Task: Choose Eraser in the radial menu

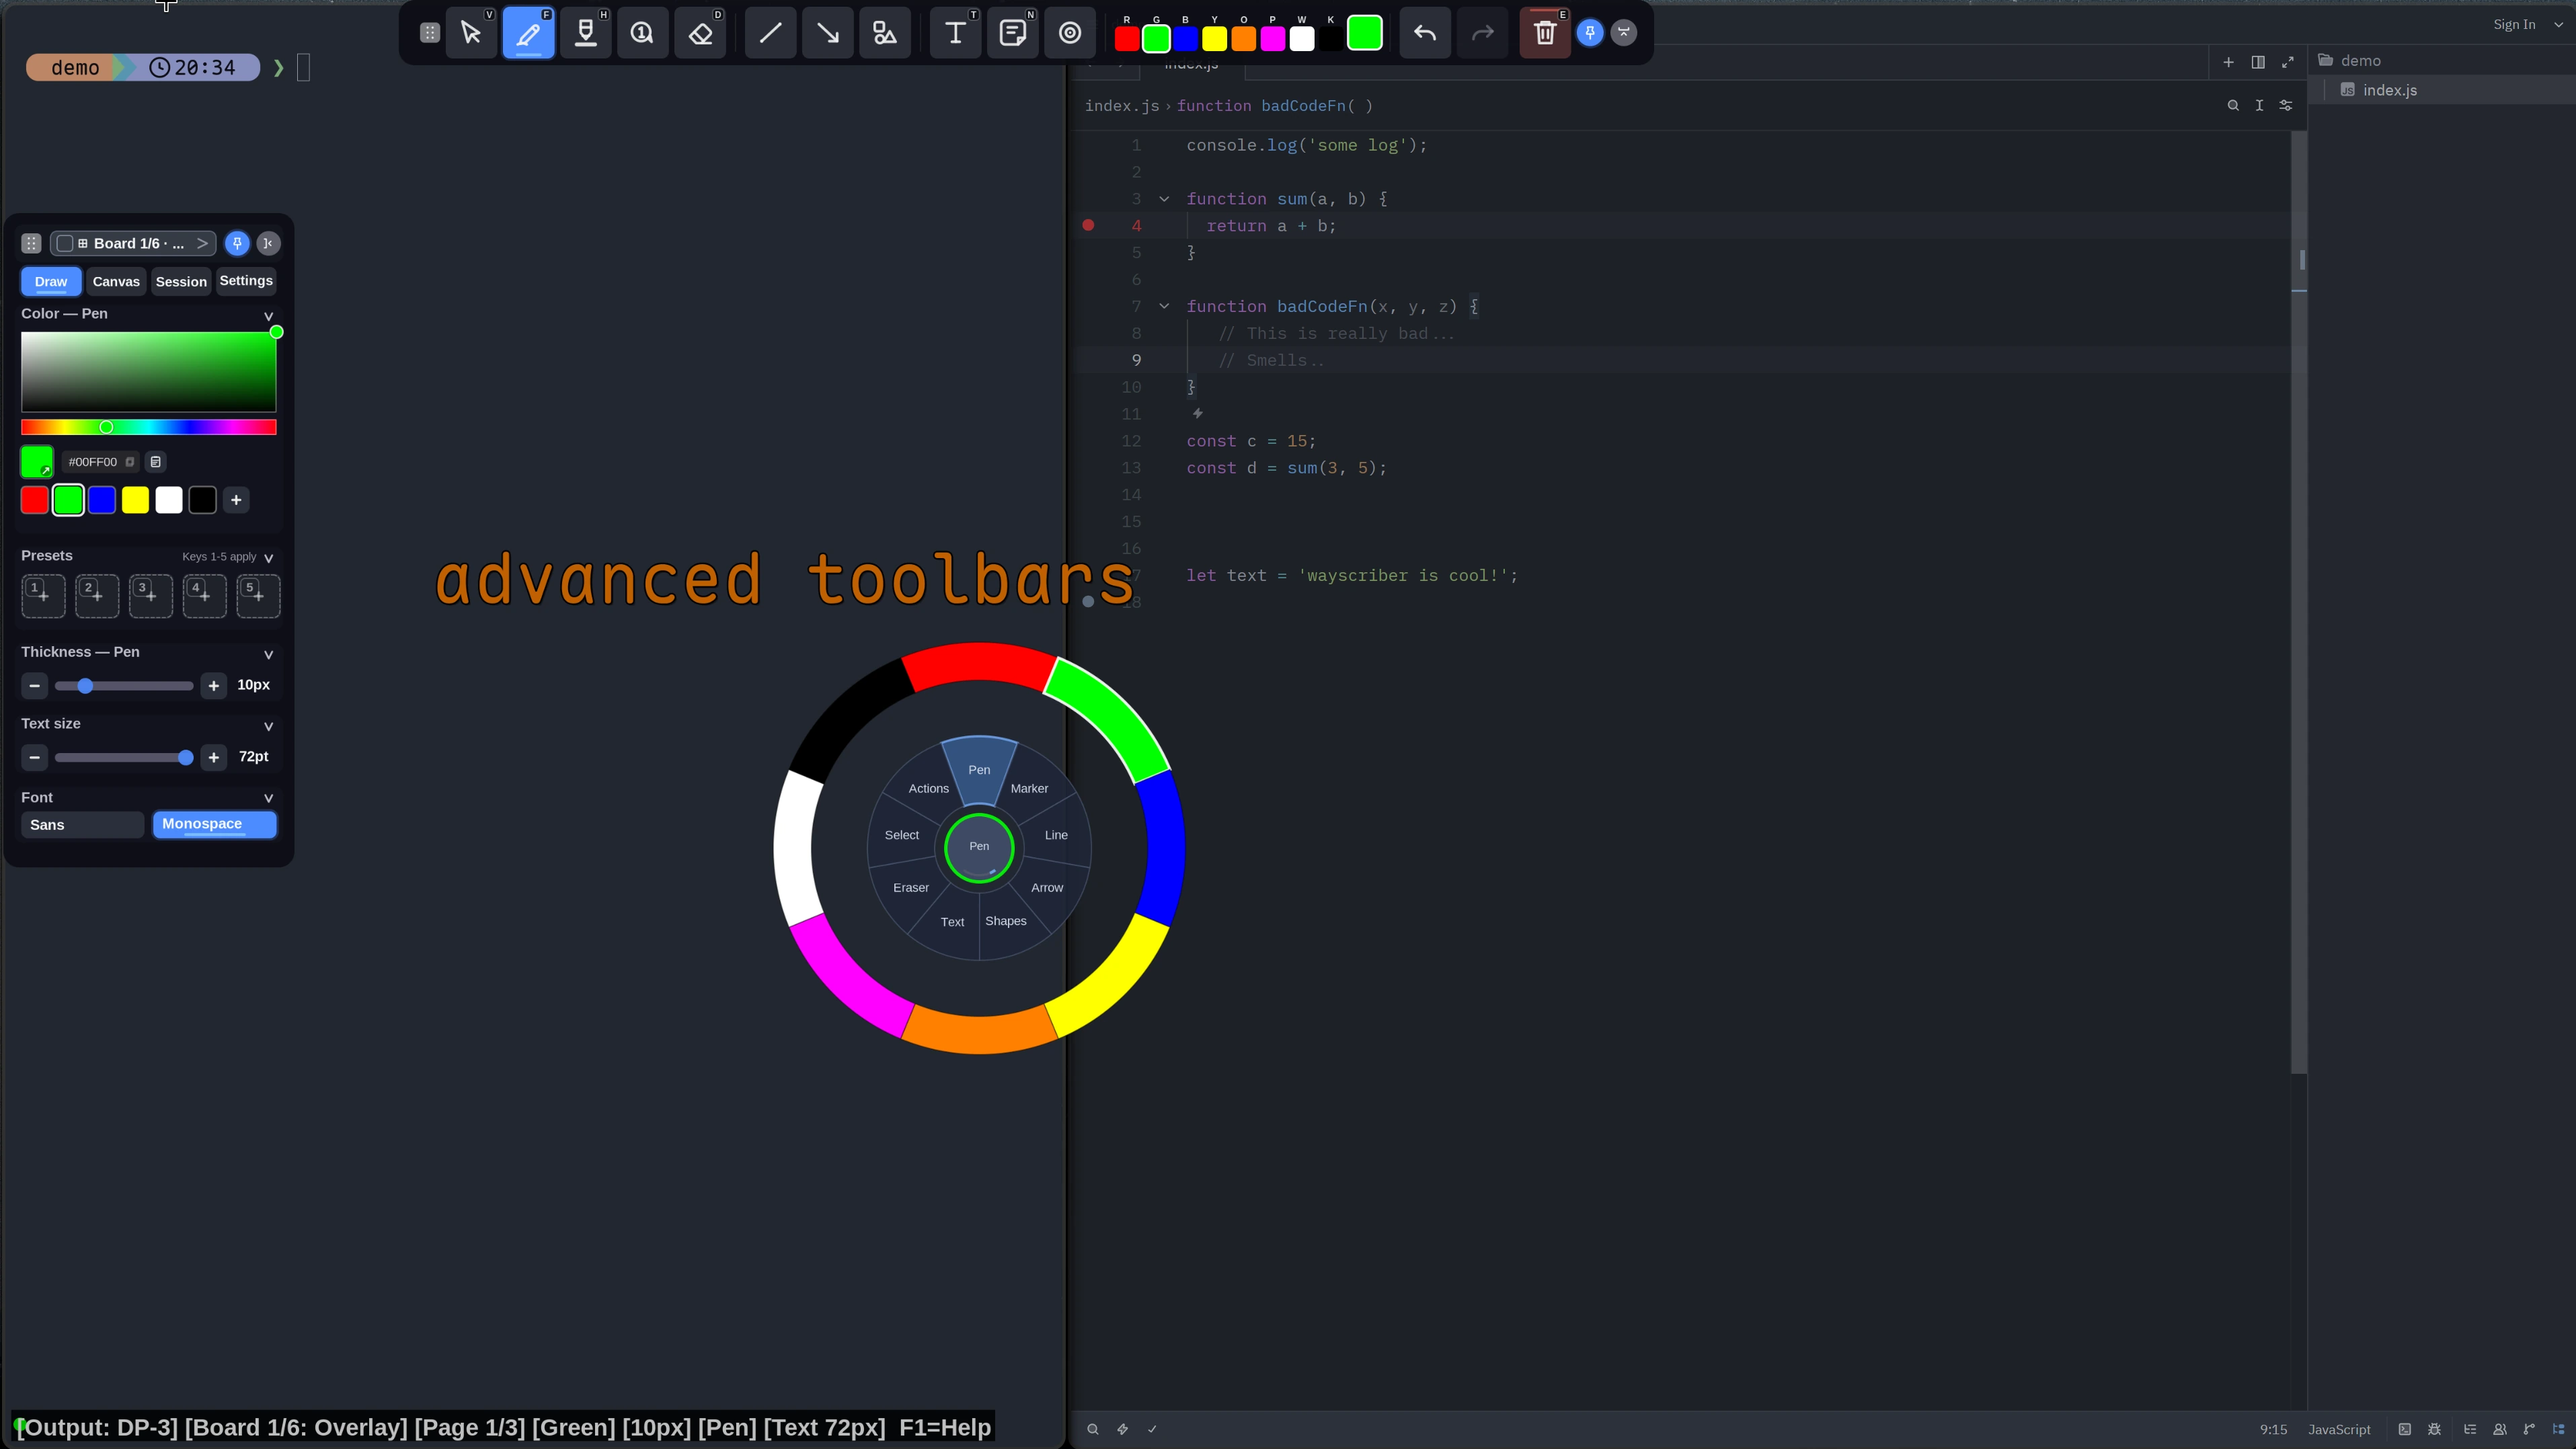Action: coord(910,887)
